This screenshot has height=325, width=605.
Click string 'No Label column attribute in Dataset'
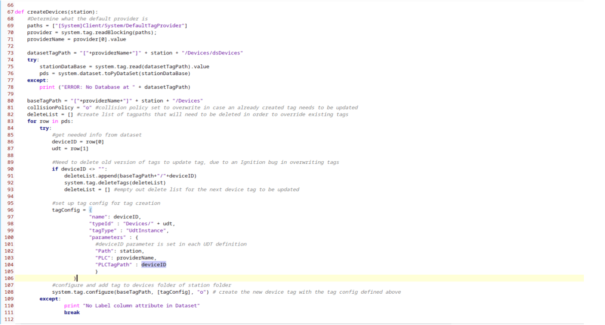141,306
